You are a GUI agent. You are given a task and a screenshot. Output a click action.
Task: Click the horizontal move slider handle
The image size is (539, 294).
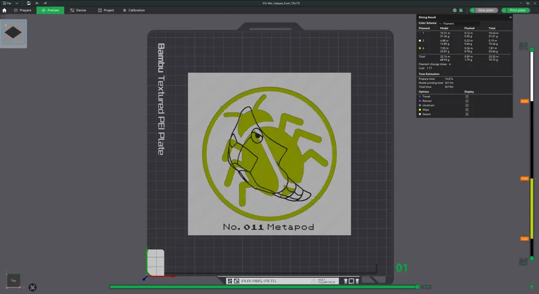coord(417,287)
